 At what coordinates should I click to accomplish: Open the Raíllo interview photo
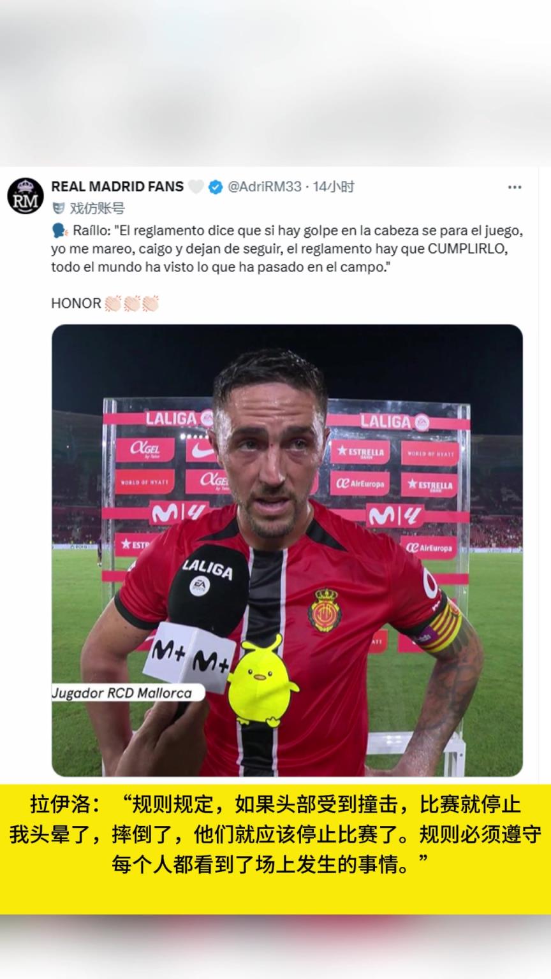click(x=287, y=550)
